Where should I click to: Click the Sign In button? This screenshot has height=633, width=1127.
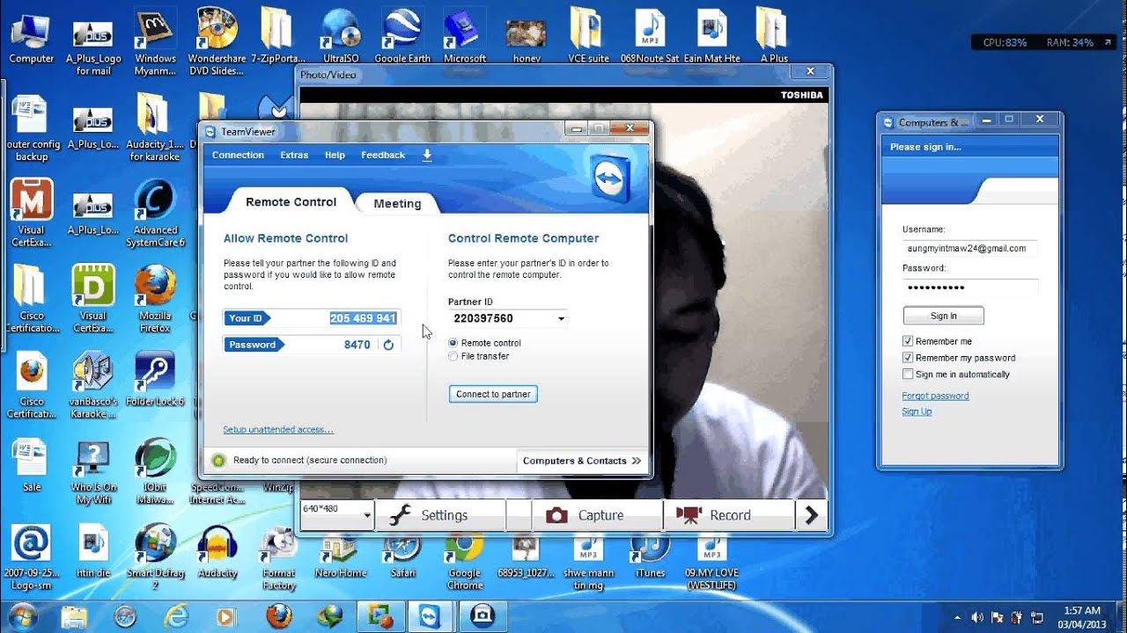click(943, 316)
